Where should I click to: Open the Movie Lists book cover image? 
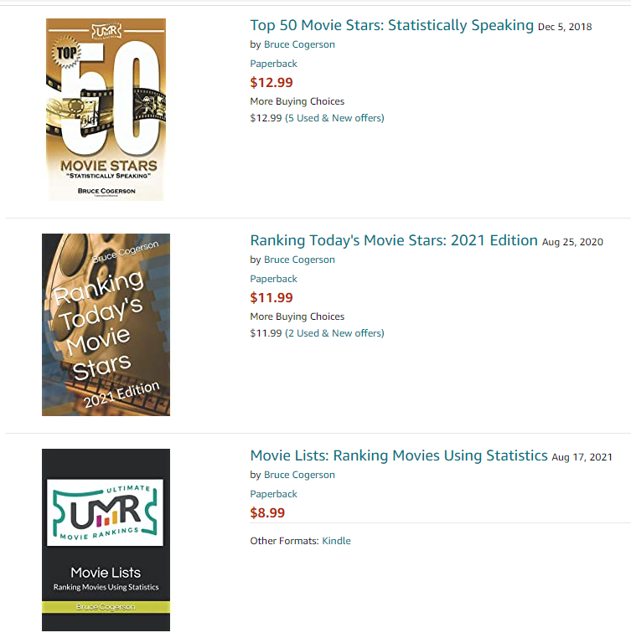(x=106, y=540)
